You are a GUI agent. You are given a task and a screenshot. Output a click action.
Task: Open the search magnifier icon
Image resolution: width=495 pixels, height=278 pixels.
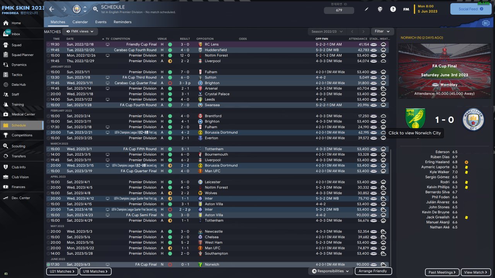click(96, 9)
